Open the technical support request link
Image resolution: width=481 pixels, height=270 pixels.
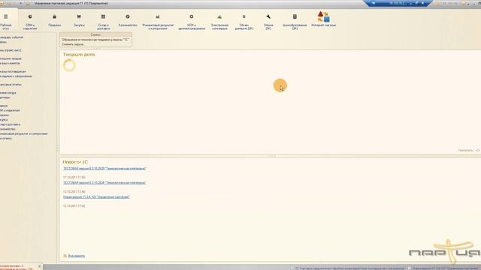tap(95, 40)
